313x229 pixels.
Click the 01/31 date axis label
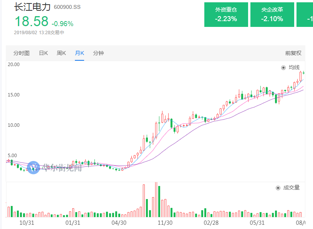(x=73, y=223)
